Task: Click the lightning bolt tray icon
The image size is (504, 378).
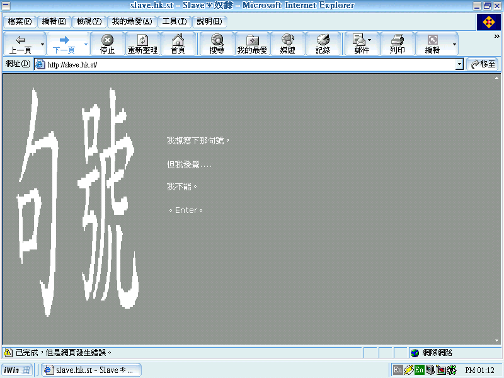Action: (408, 370)
